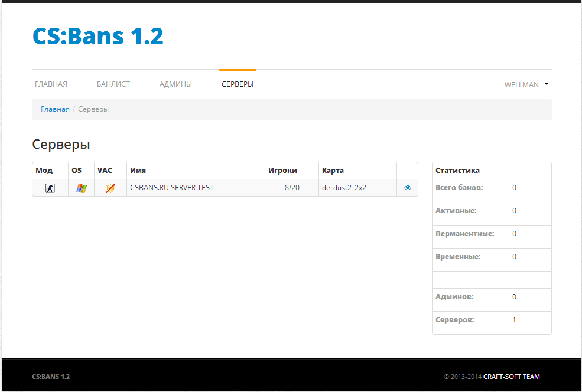Click the VAC column header
The height and width of the screenshot is (392, 582).
[105, 171]
